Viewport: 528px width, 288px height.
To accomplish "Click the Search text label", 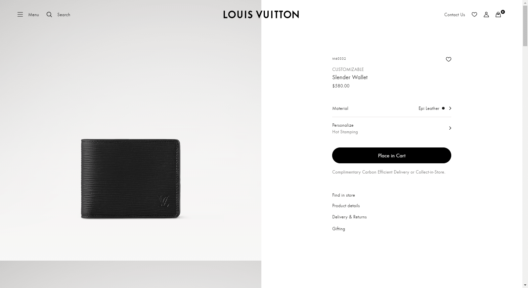I will click(64, 15).
